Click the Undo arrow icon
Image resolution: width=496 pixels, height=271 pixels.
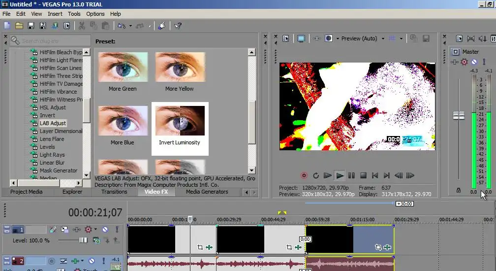coord(122,26)
